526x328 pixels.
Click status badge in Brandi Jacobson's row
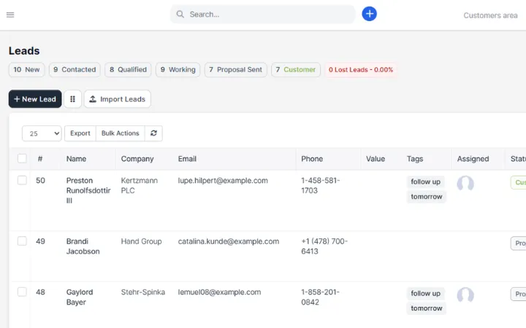tap(518, 243)
